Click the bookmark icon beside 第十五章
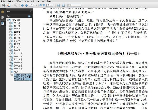The image size is (158, 110). tap(12, 66)
